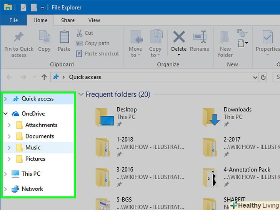The height and width of the screenshot is (210, 280).
Task: Open the Properties dropdown arrow
Action: click(x=268, y=55)
